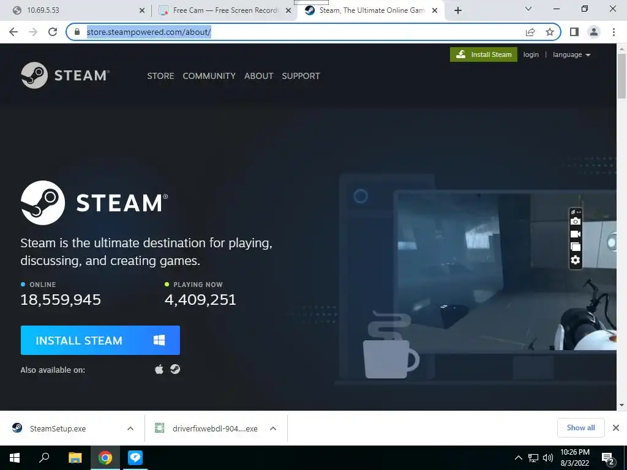Click the Portal gameplay video preview
Image resolution: width=627 pixels, height=470 pixels.
[x=505, y=272]
